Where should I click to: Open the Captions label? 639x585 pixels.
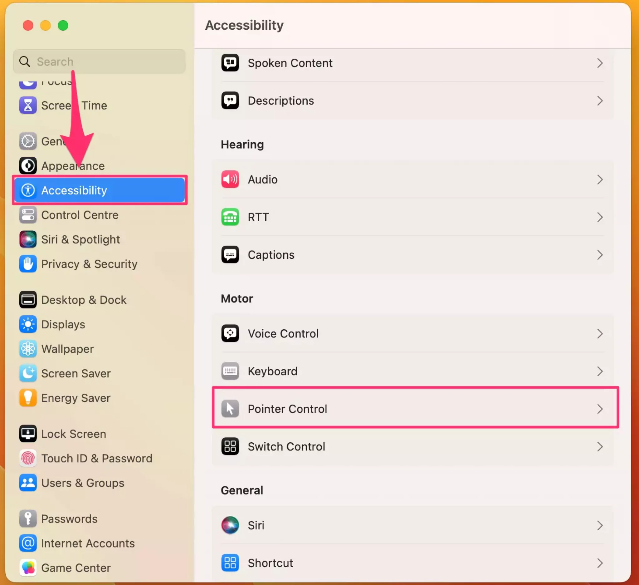coord(271,255)
